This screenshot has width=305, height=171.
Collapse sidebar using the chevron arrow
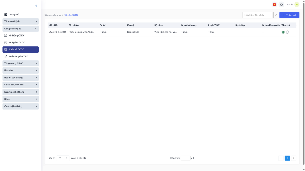[x=36, y=6]
